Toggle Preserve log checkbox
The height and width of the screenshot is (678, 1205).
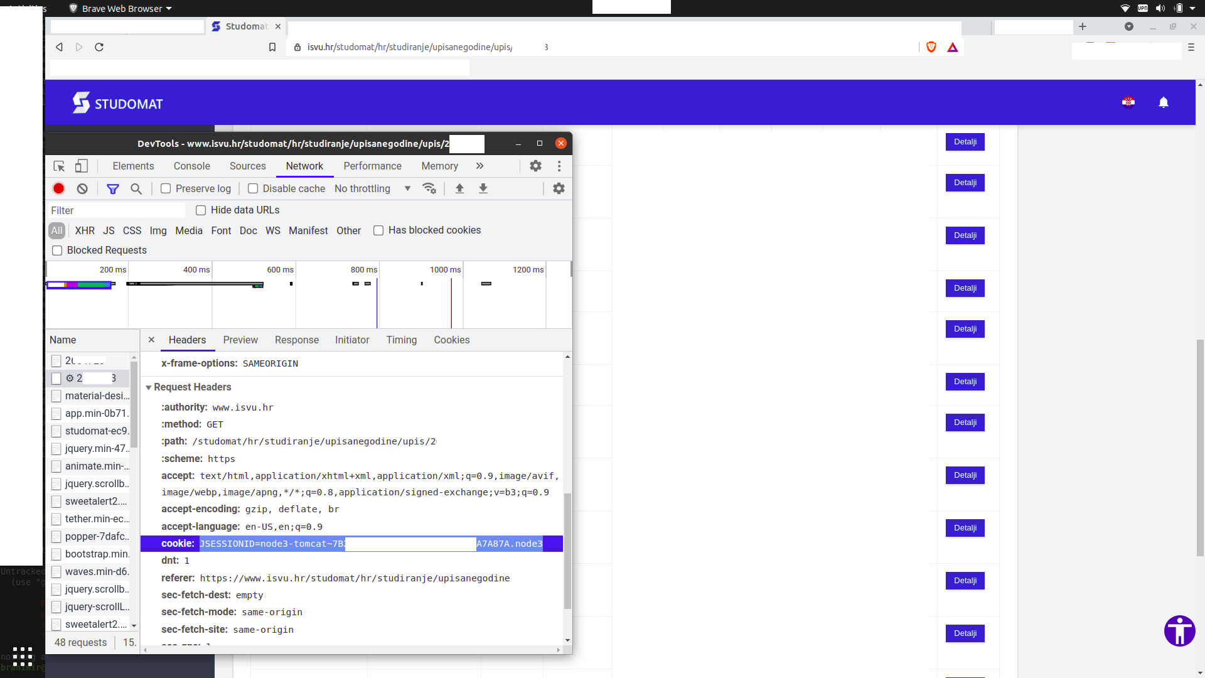coord(164,188)
